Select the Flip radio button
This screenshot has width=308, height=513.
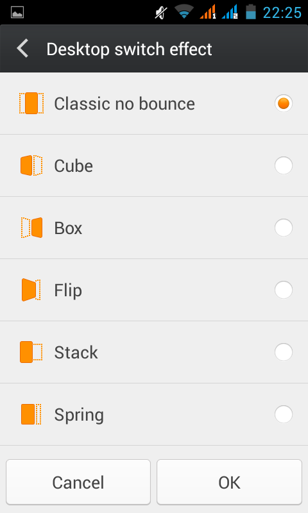pos(284,290)
